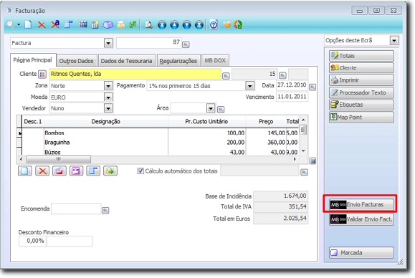Click the columns with star icon
Viewport: 415px width, 278px height.
click(95, 25)
